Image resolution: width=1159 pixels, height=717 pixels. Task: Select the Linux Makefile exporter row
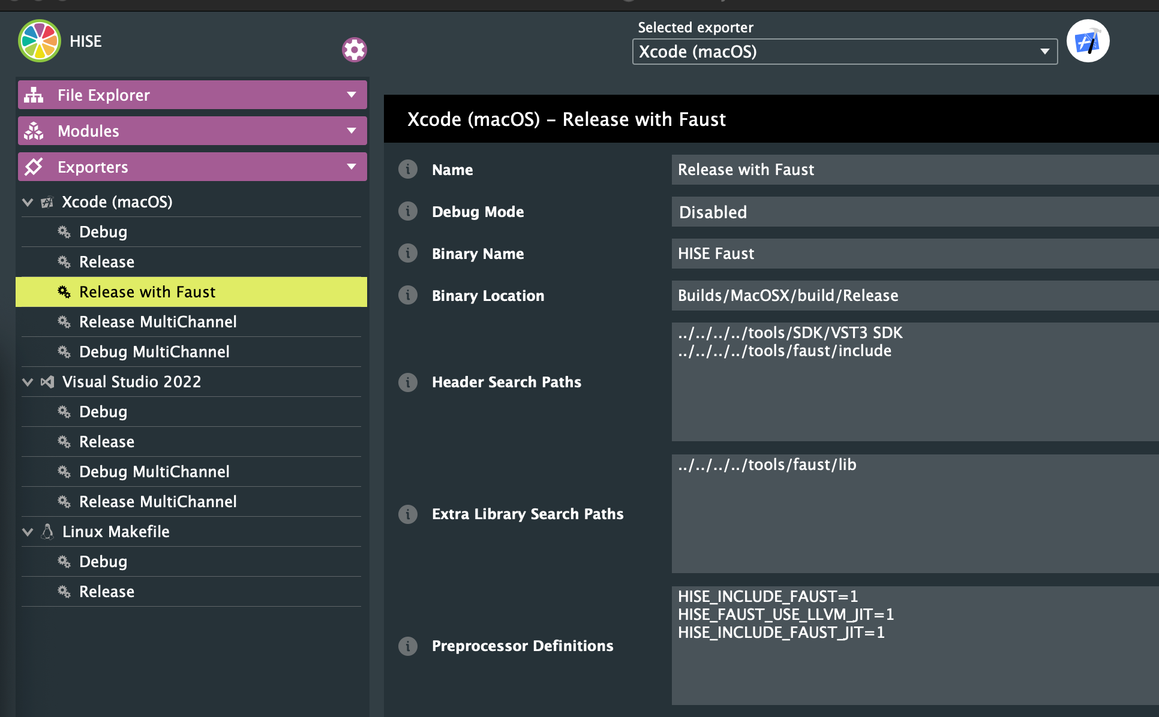point(191,532)
